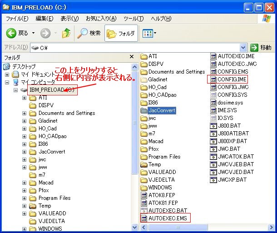Open the address bar dropdown arrow

(x=243, y=48)
